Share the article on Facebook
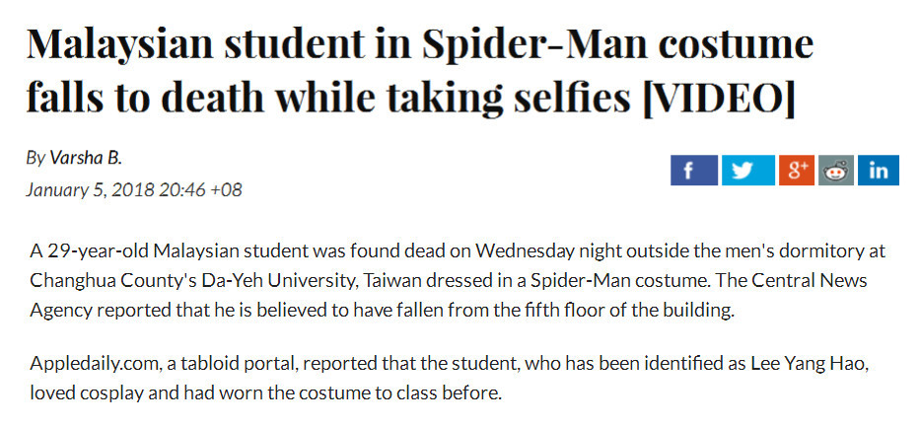Image resolution: width=920 pixels, height=427 pixels. [693, 170]
